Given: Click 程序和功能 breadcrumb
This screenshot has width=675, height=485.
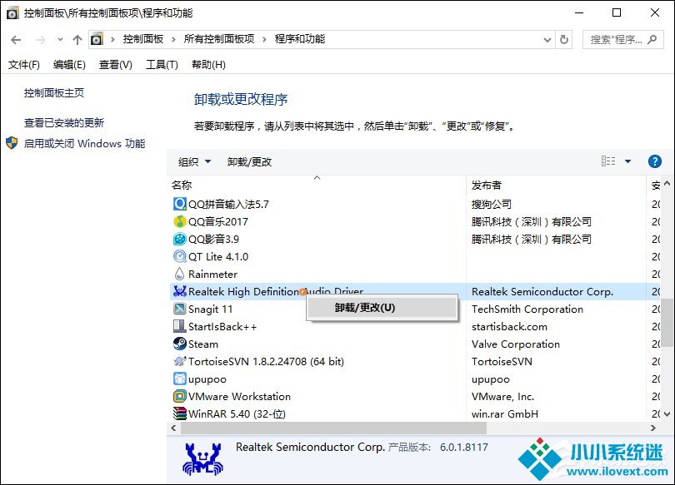Looking at the screenshot, I should click(x=300, y=39).
